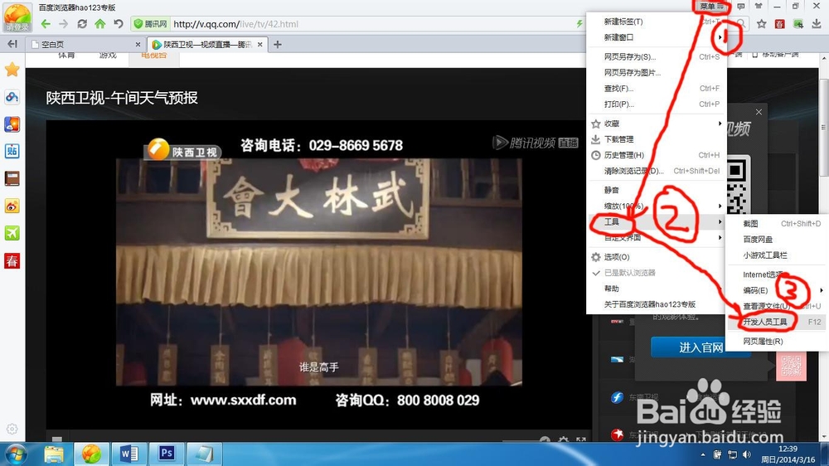The height and width of the screenshot is (466, 829).
Task: Click the red '春' toolbar extension icon
Action: point(780,24)
